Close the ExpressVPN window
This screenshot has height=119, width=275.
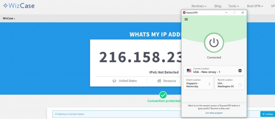click(x=243, y=13)
